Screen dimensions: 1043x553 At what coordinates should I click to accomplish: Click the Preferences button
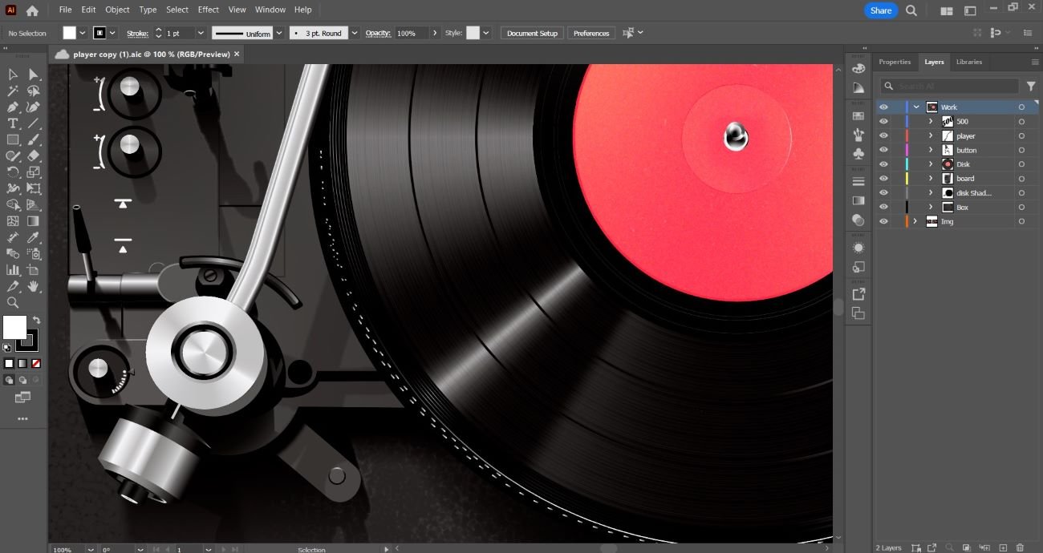[591, 33]
